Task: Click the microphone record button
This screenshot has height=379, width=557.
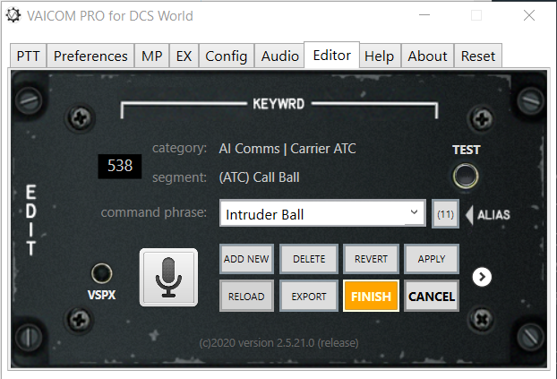Action: pyautogui.click(x=168, y=277)
